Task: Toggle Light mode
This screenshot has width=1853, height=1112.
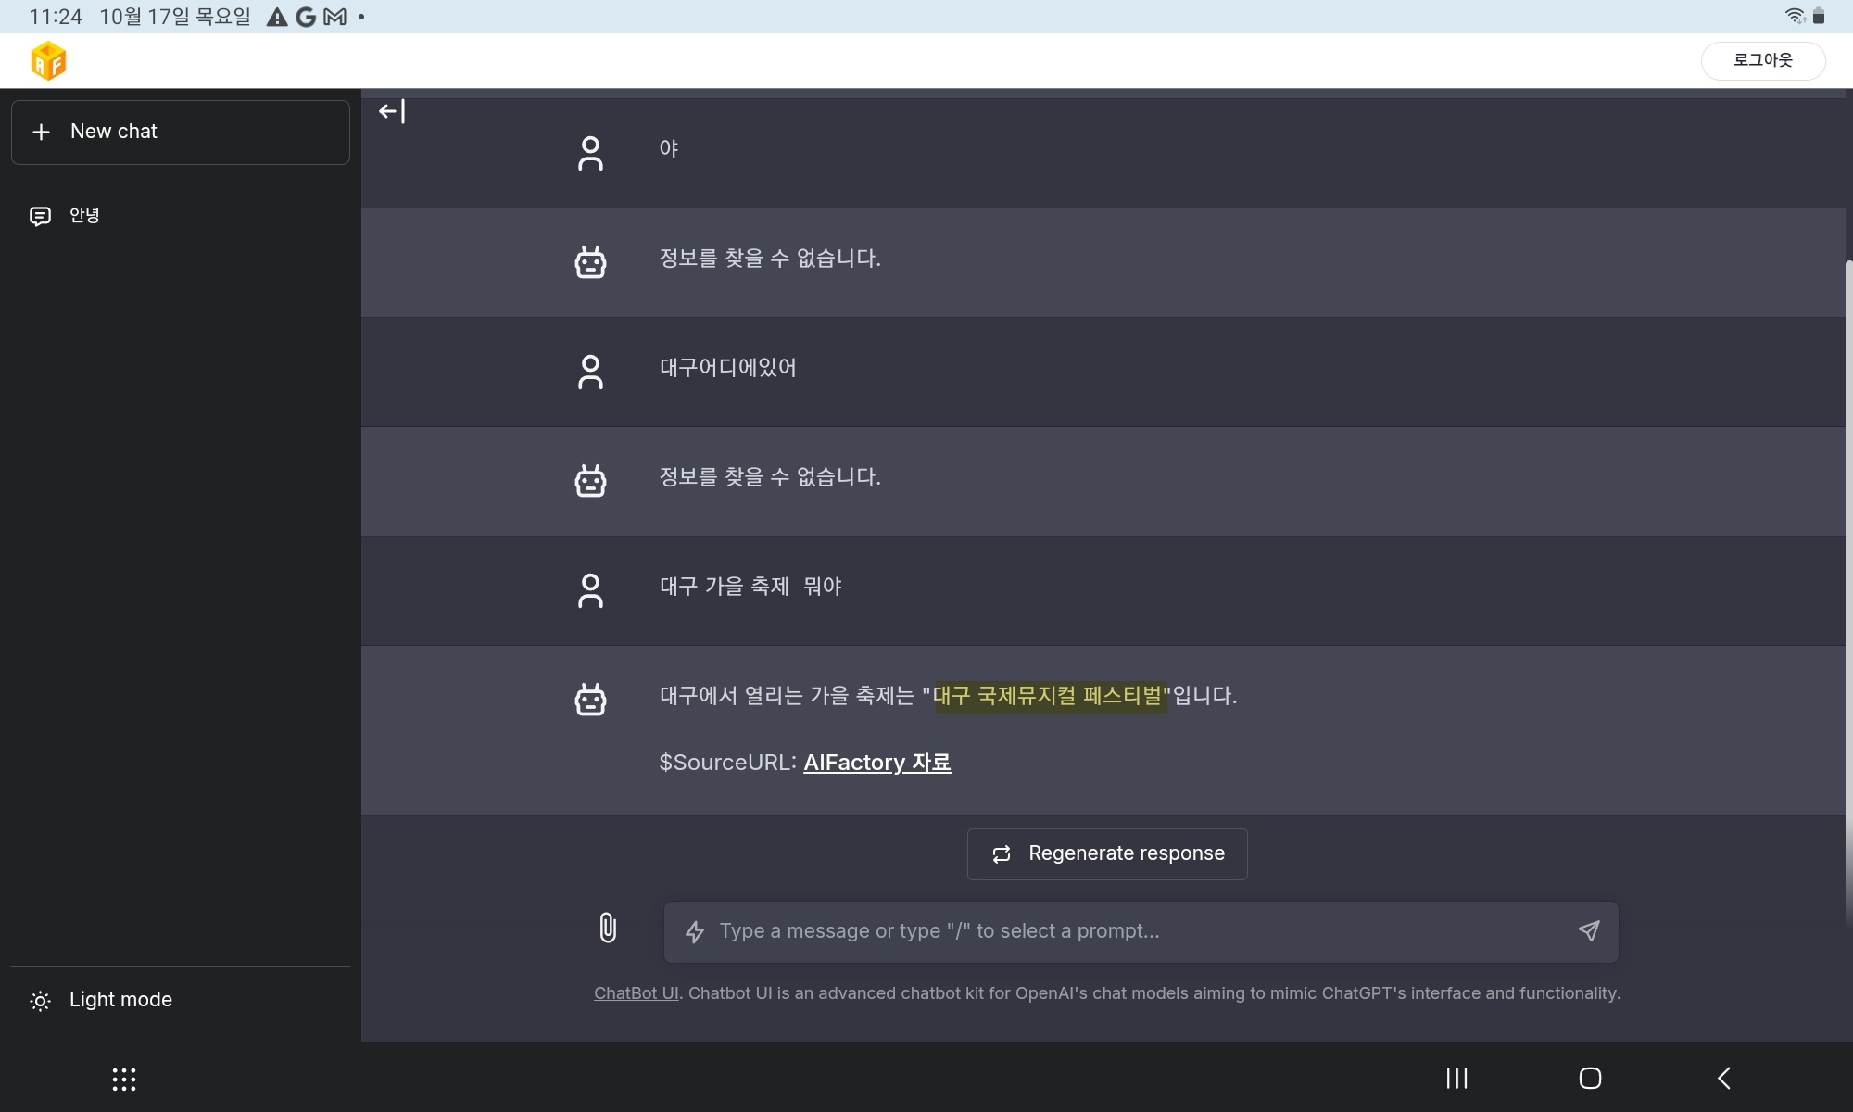Action: pos(120,999)
